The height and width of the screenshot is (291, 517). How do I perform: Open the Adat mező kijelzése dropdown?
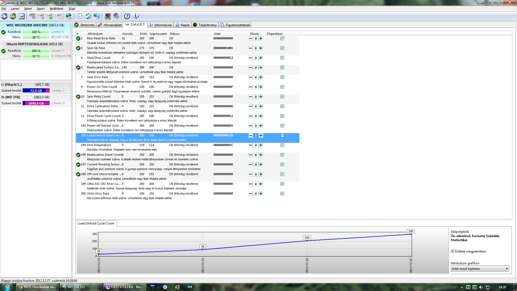[480, 269]
